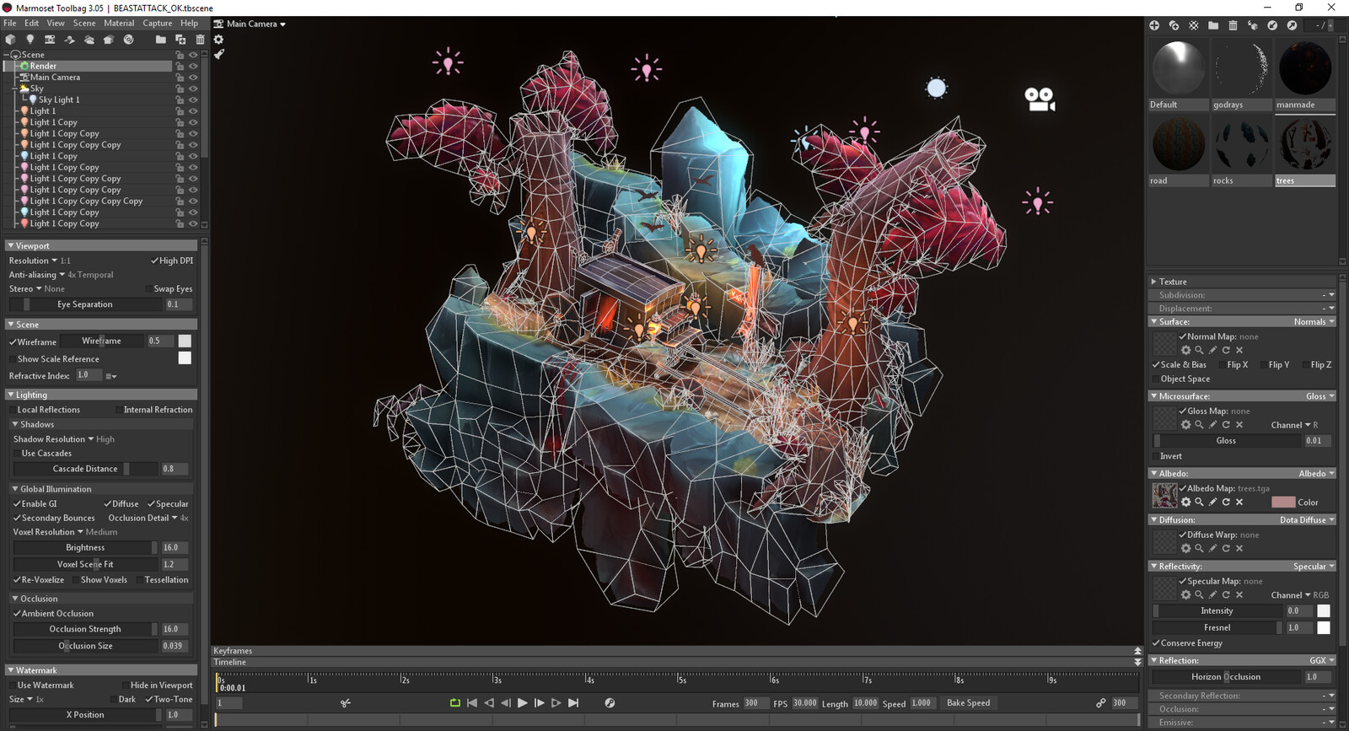
Task: Toggle the High DPI checkbox
Action: 155,261
